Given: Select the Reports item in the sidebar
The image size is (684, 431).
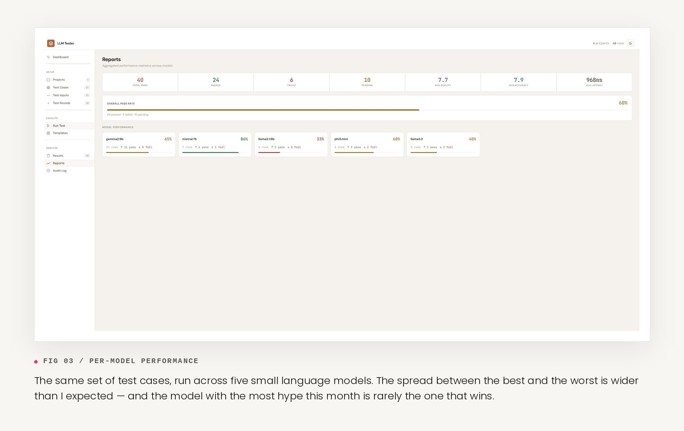Looking at the screenshot, I should (x=59, y=163).
